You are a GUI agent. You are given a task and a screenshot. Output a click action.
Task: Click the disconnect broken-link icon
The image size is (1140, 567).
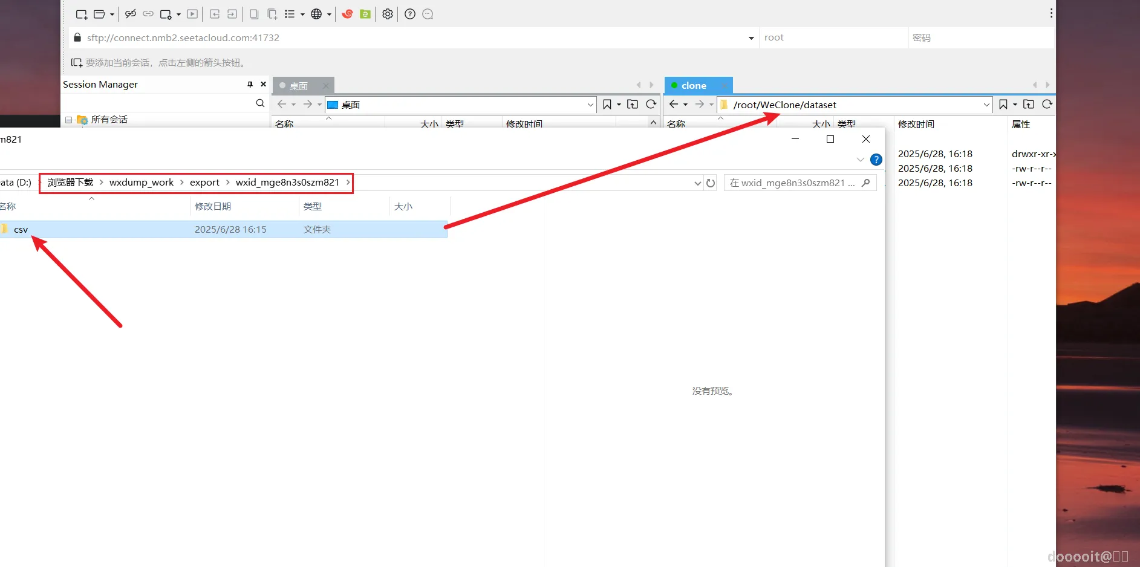pyautogui.click(x=130, y=14)
